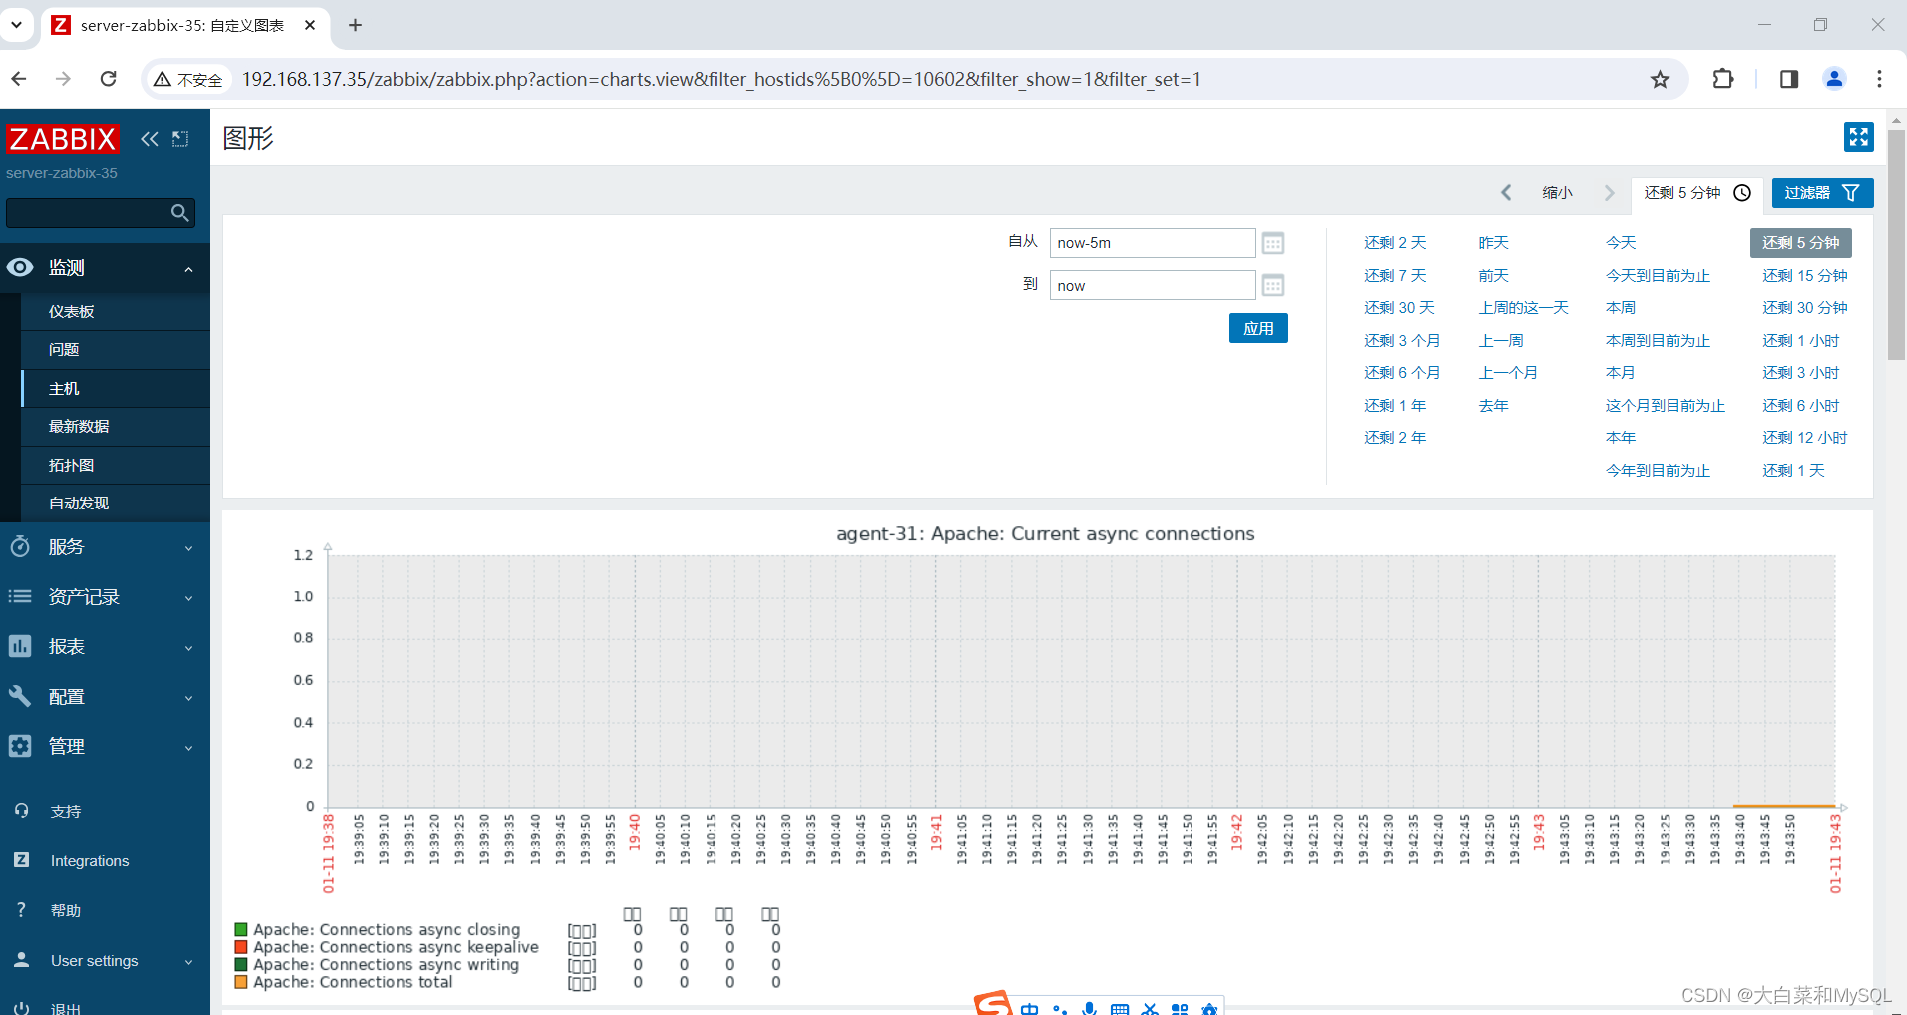Viewport: 1907px width, 1015px height.
Task: Click the Integrations Z icon
Action: [x=21, y=860]
